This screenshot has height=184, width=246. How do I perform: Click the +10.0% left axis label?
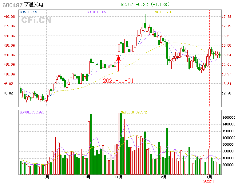pos(10,74)
